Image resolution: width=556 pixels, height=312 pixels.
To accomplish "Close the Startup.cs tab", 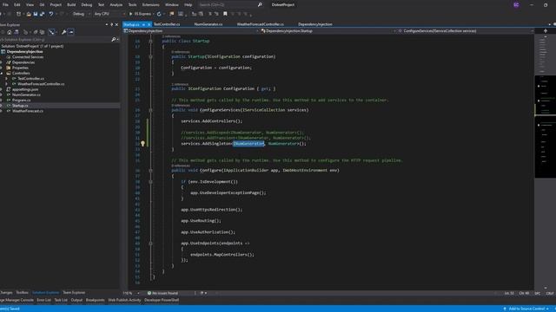I will [149, 24].
